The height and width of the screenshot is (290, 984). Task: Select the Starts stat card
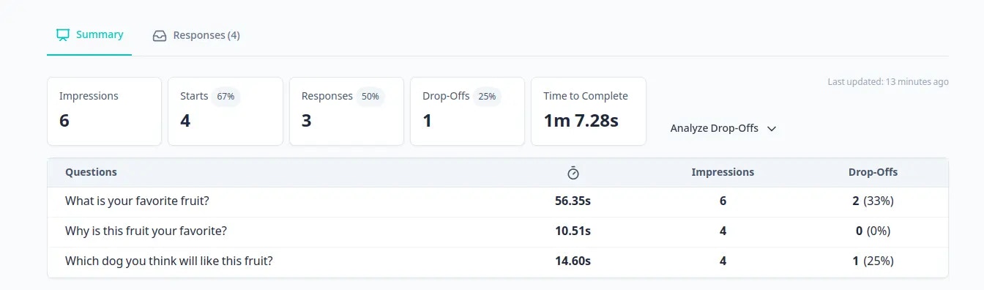tap(225, 111)
